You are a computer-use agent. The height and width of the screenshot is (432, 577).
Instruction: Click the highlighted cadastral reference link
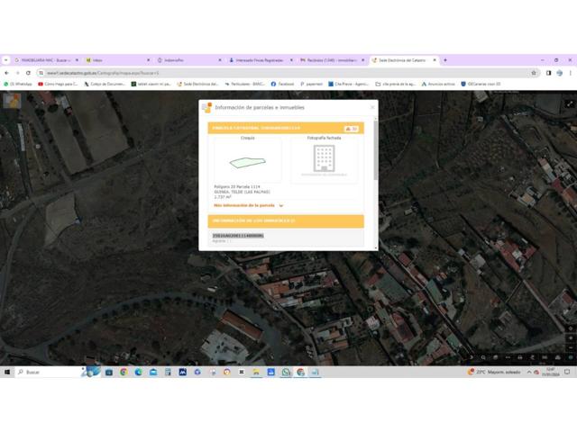[238, 235]
